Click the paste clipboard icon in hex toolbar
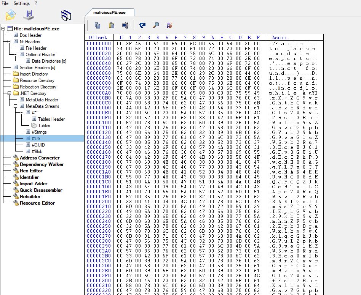Image resolution: width=361 pixels, height=295 pixels. (x=111, y=25)
